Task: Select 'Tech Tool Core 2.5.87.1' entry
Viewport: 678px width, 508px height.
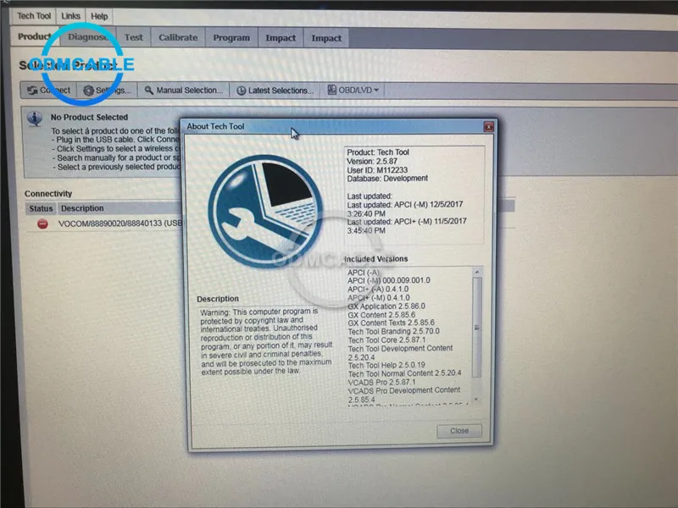Action: point(386,340)
